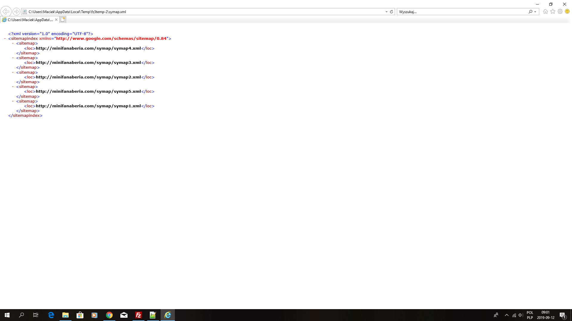The width and height of the screenshot is (572, 321).
Task: Collapse the sitemap node containing symap1.xml
Action: click(13, 101)
